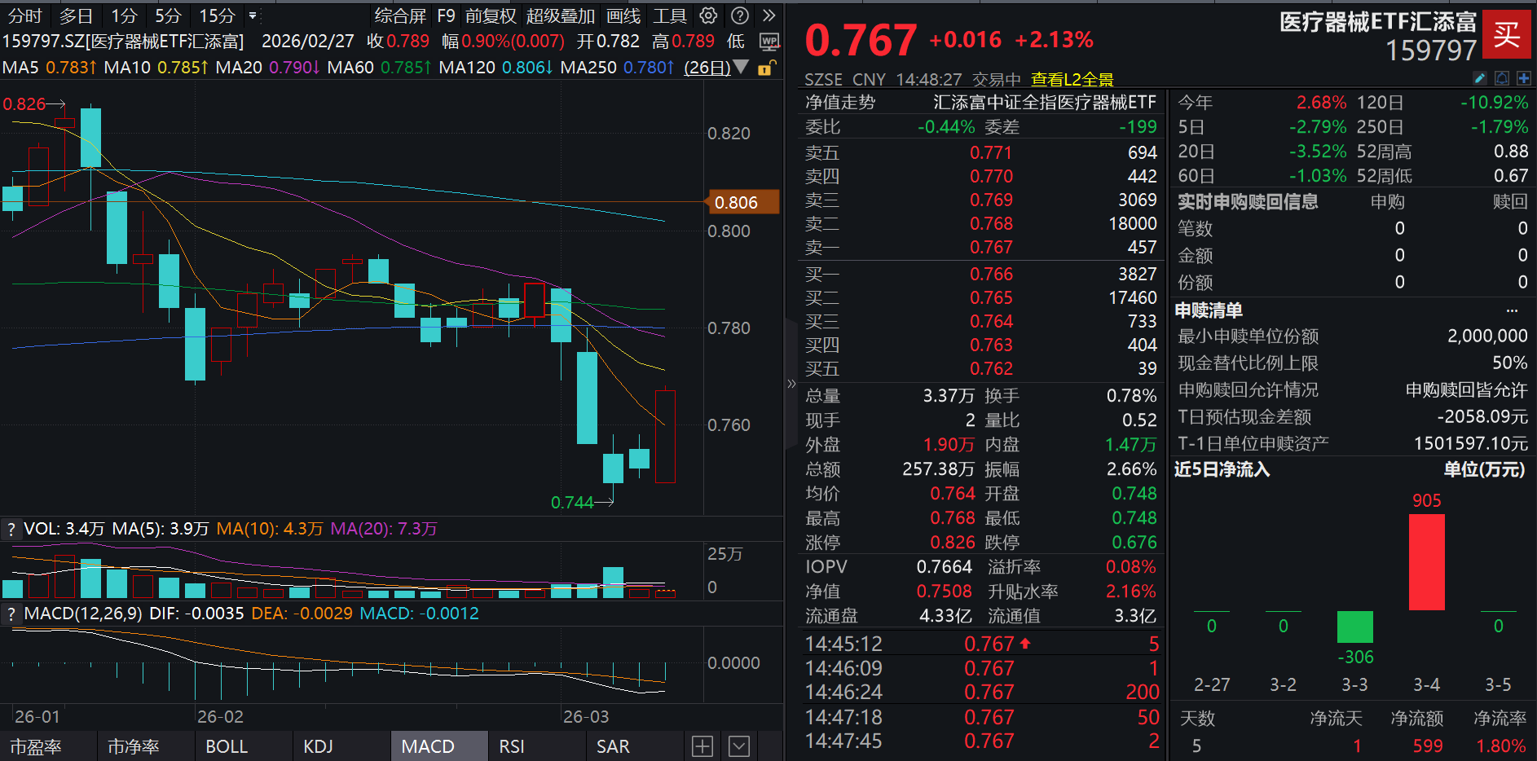Image resolution: width=1537 pixels, height=761 pixels.
Task: Click the question-mark icon beside MACD
Action: pos(11,614)
